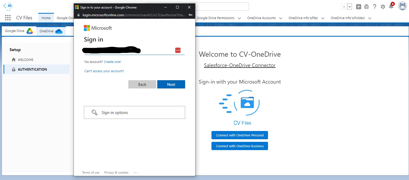Open the OneDrive Accounts tab
Viewport: 409px width, 180px height.
click(x=261, y=18)
